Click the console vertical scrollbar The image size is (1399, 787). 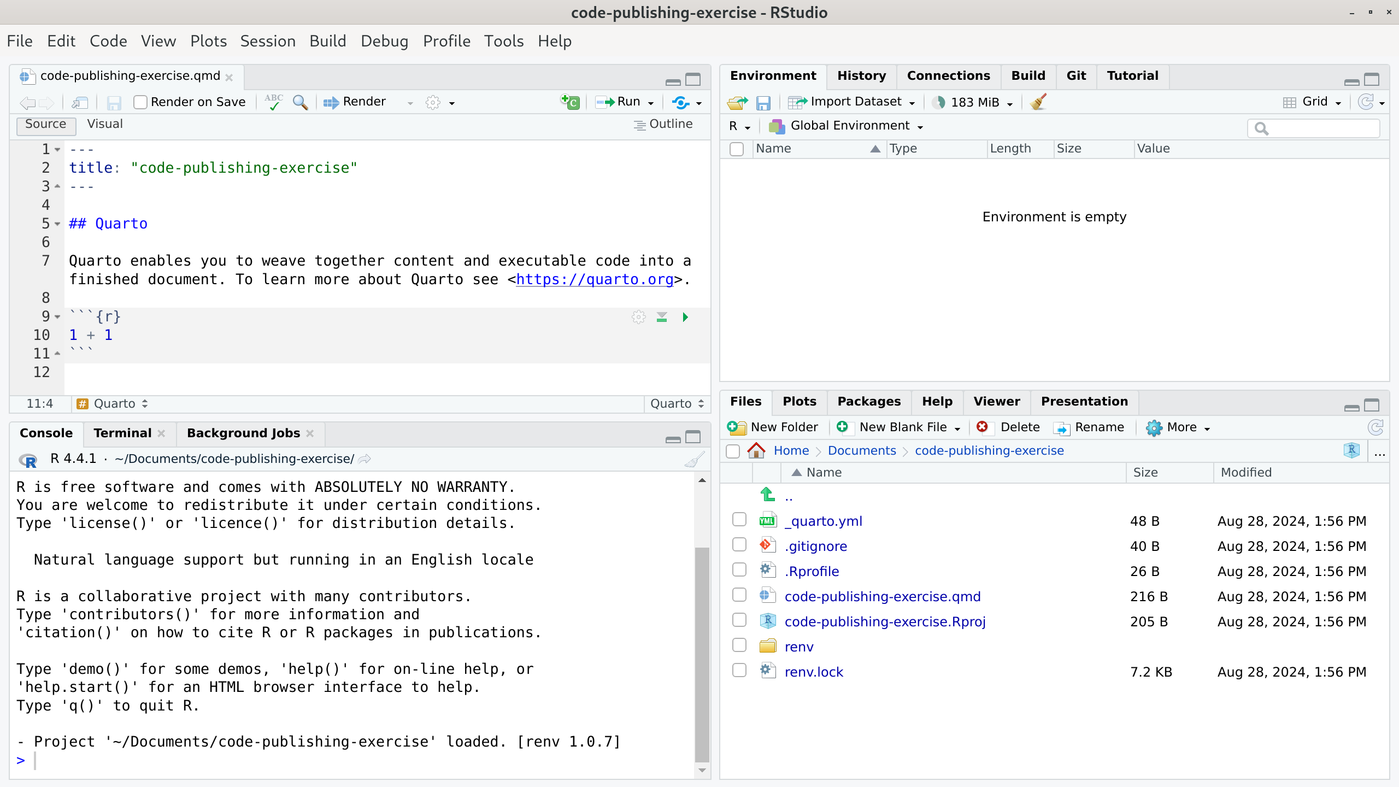[x=702, y=654]
